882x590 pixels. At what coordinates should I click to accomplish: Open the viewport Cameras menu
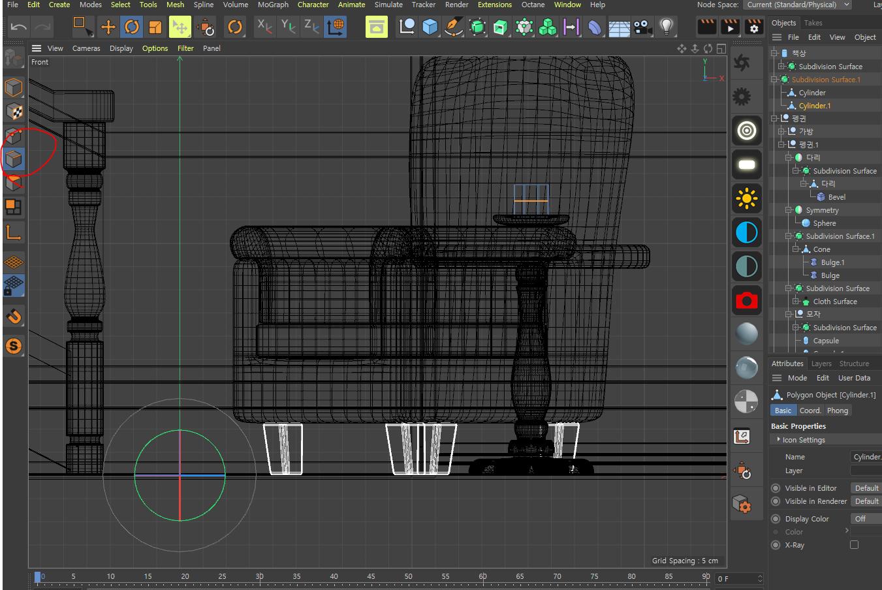coord(86,48)
